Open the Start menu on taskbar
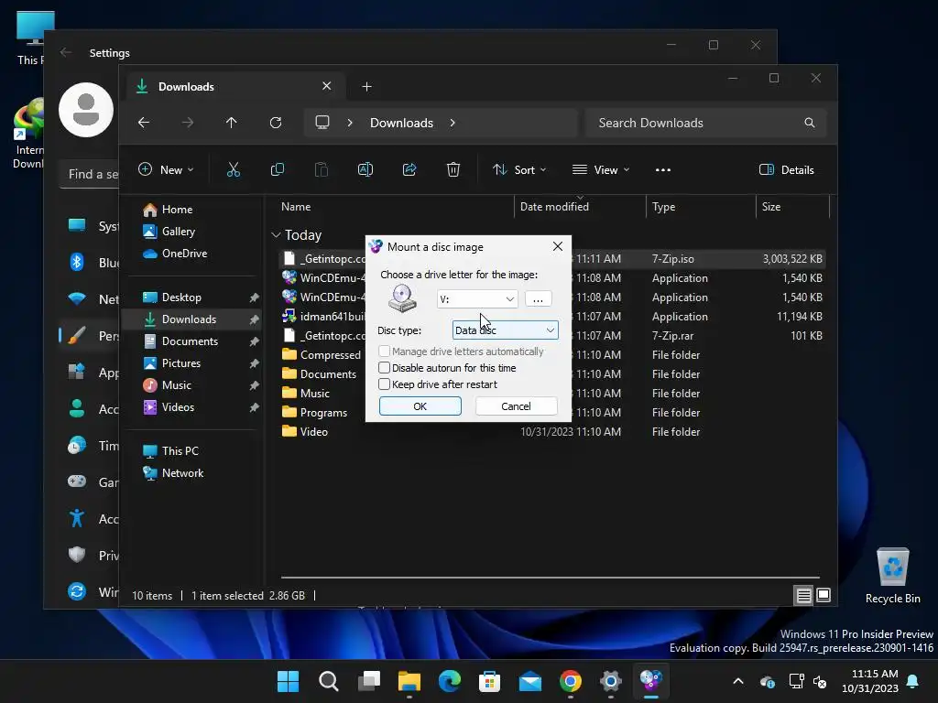 click(288, 681)
